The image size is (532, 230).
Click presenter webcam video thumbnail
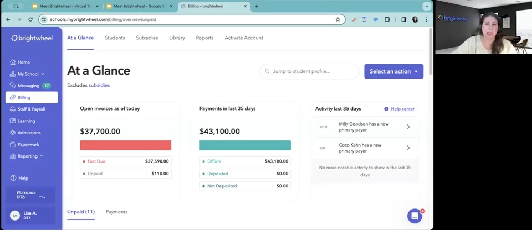pyautogui.click(x=483, y=27)
